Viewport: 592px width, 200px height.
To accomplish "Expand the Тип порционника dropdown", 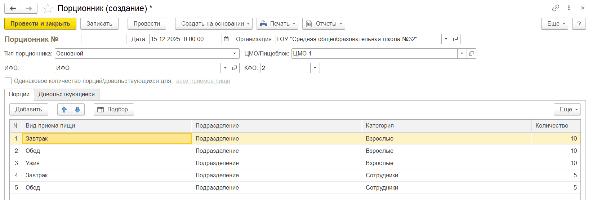I will 235,53.
